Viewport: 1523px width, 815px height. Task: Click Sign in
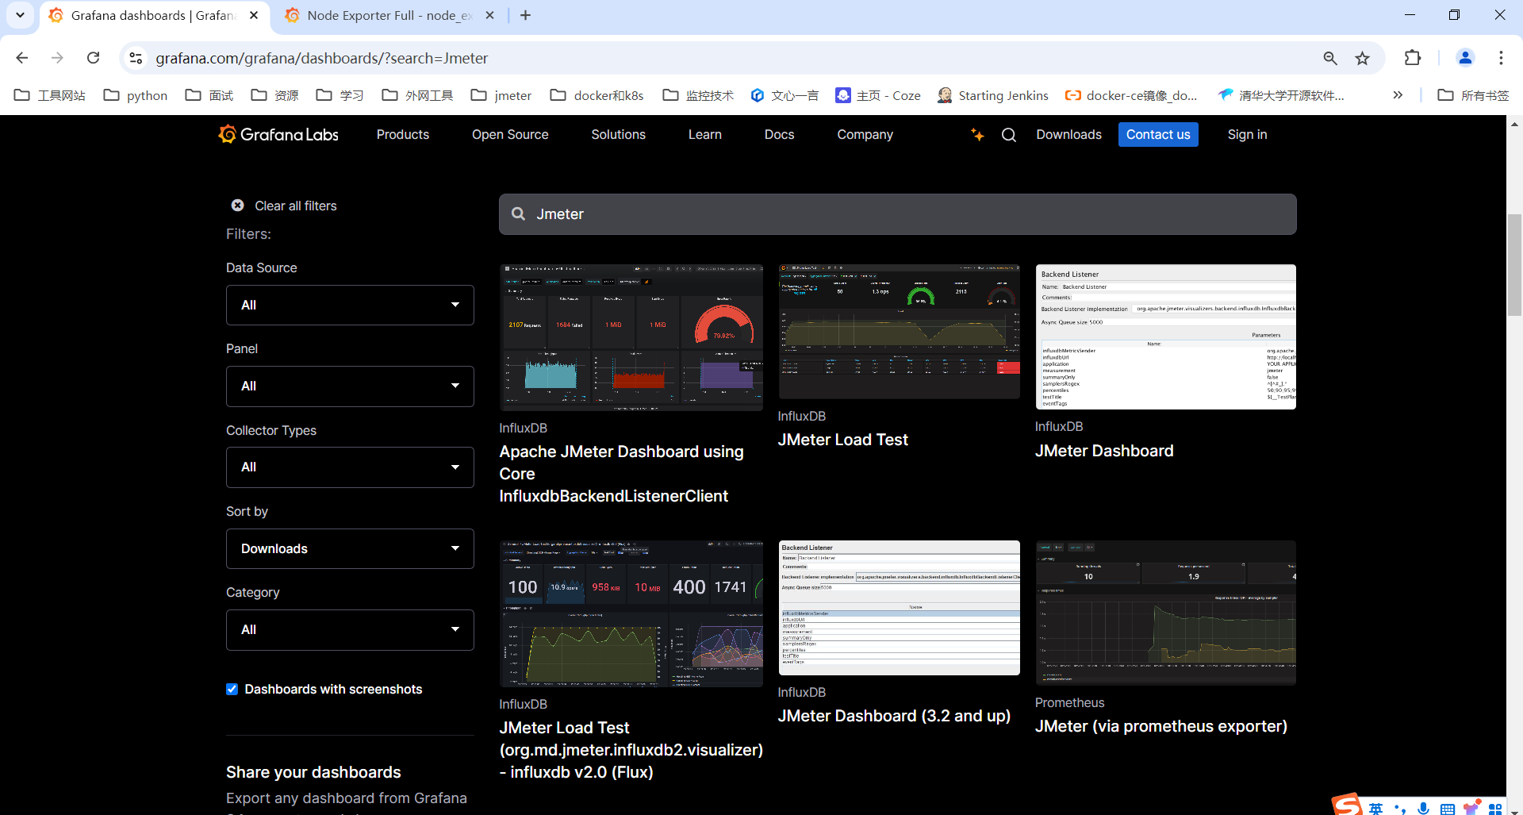pos(1247,134)
